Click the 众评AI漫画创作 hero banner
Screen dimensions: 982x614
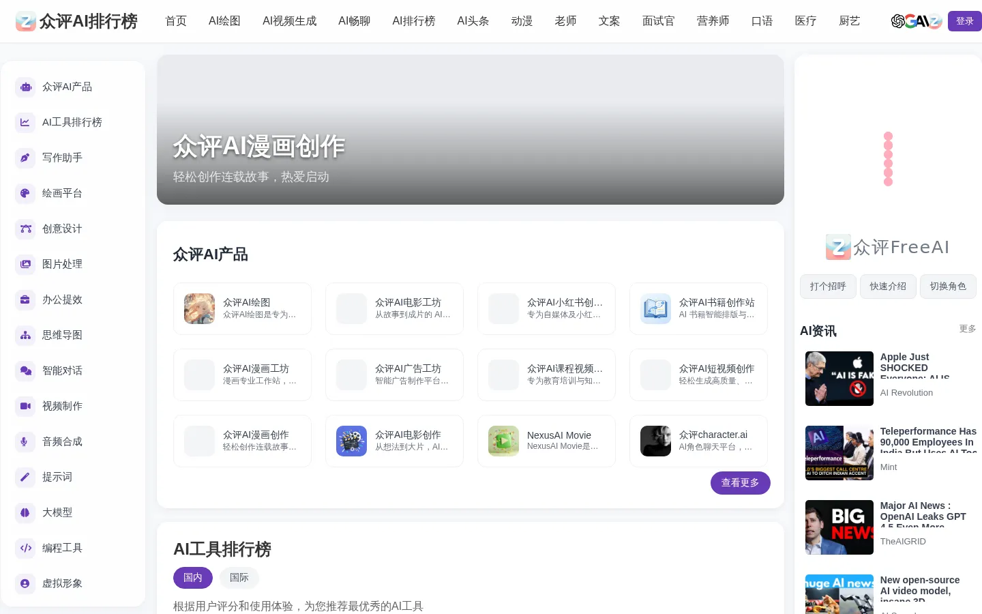tap(471, 130)
